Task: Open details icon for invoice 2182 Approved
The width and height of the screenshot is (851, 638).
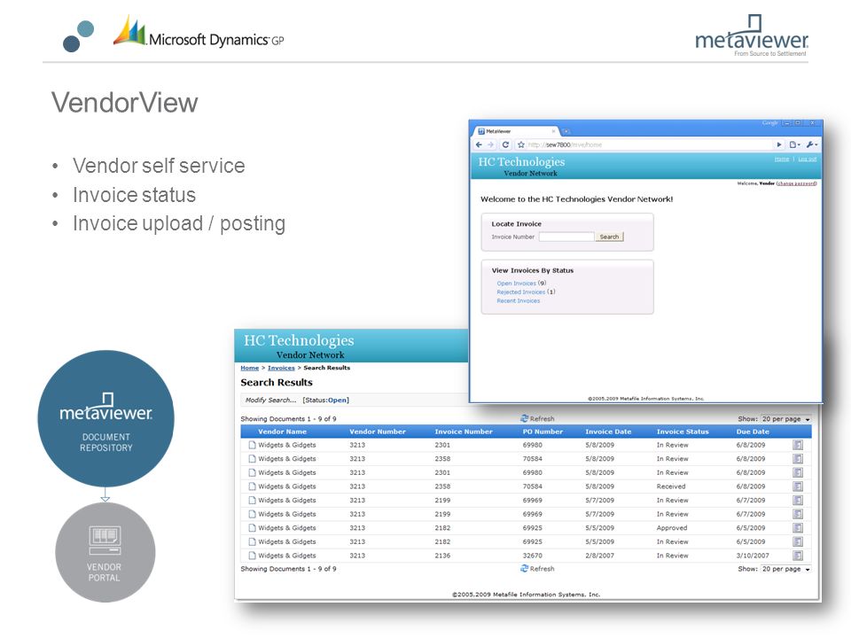Action: (798, 528)
